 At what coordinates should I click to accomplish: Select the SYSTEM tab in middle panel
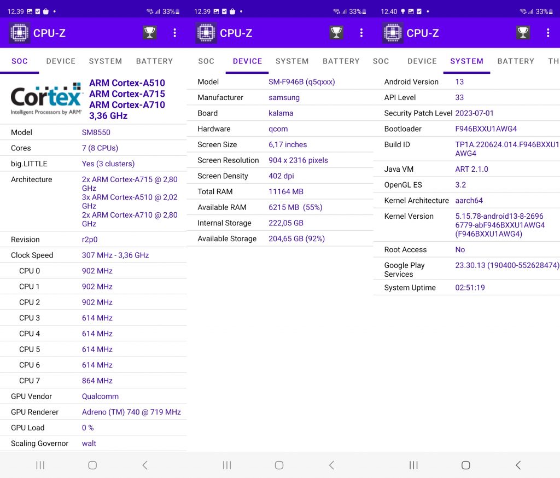tap(292, 61)
